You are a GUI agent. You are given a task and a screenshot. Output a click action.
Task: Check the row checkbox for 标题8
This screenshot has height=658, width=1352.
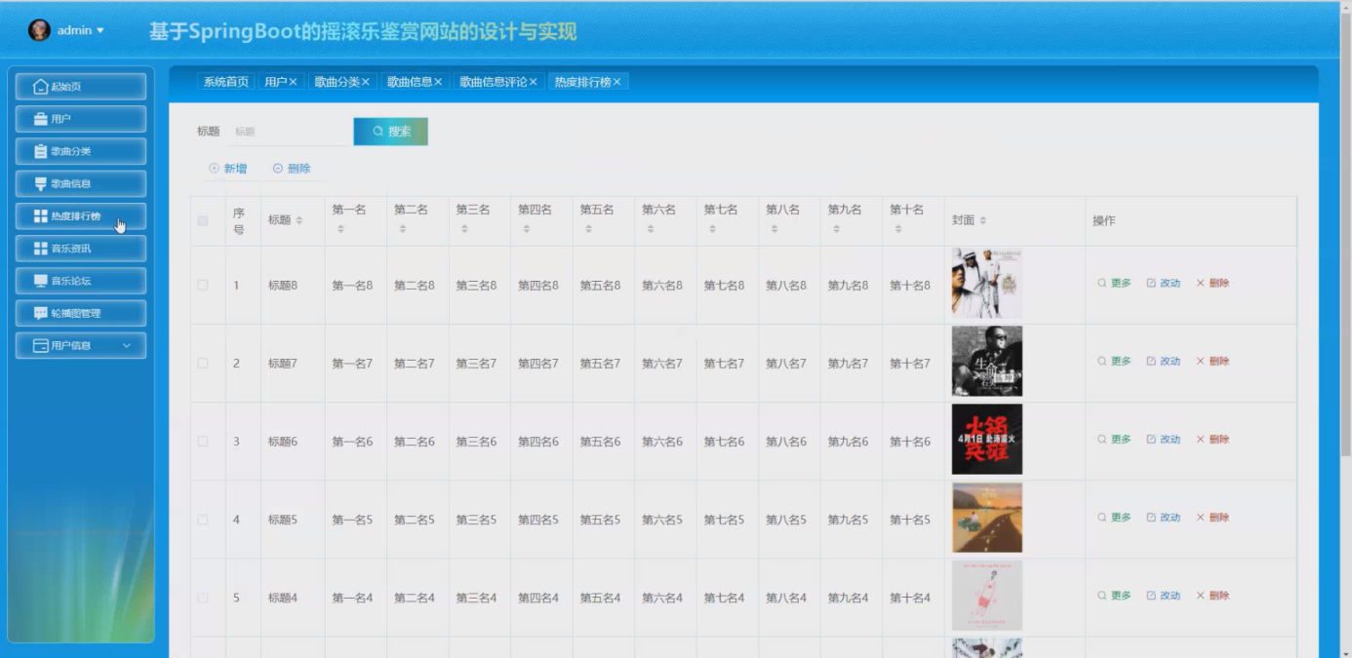pos(203,285)
